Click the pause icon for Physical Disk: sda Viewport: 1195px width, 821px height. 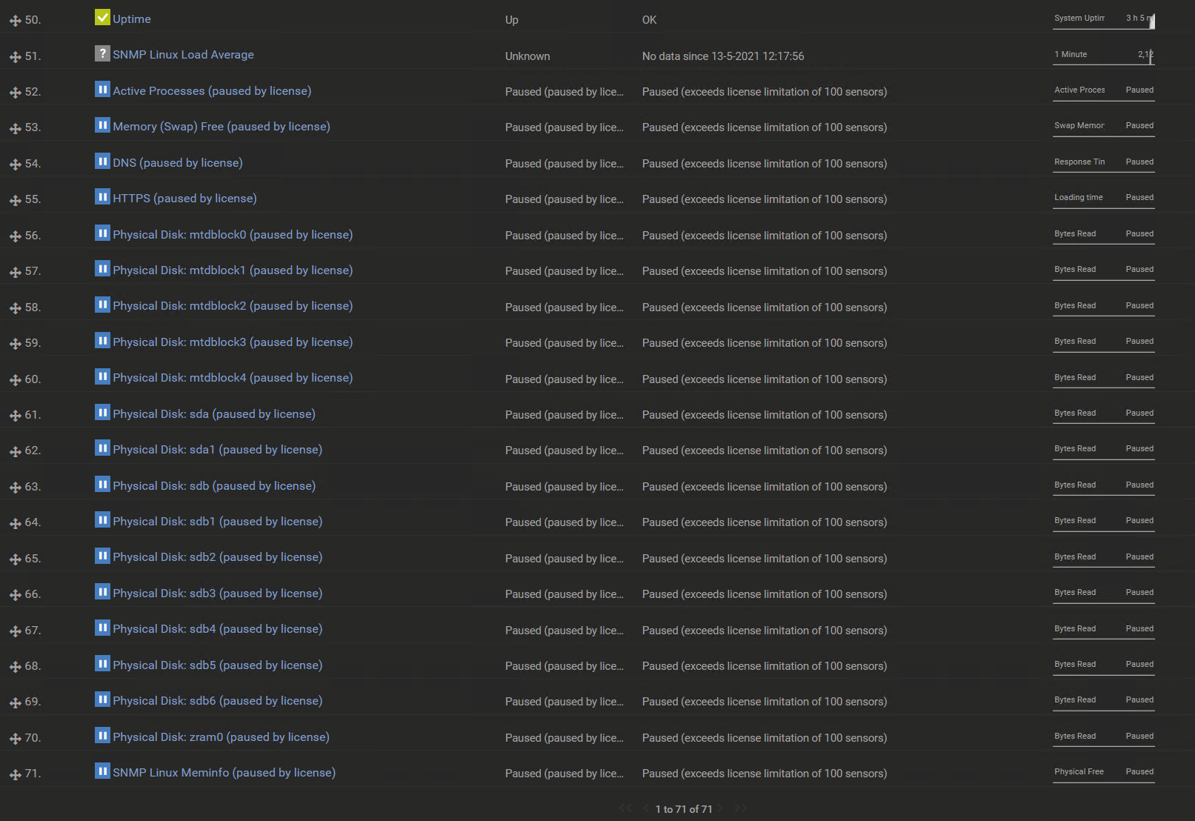coord(102,413)
